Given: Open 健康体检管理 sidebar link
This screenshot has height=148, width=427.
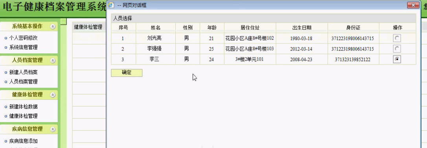Looking at the screenshot, I should [x=24, y=116].
